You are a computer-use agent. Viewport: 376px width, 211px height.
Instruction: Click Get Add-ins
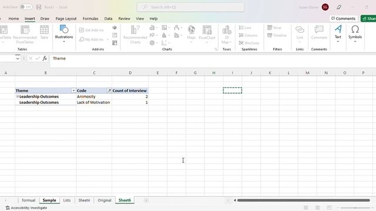[92, 30]
